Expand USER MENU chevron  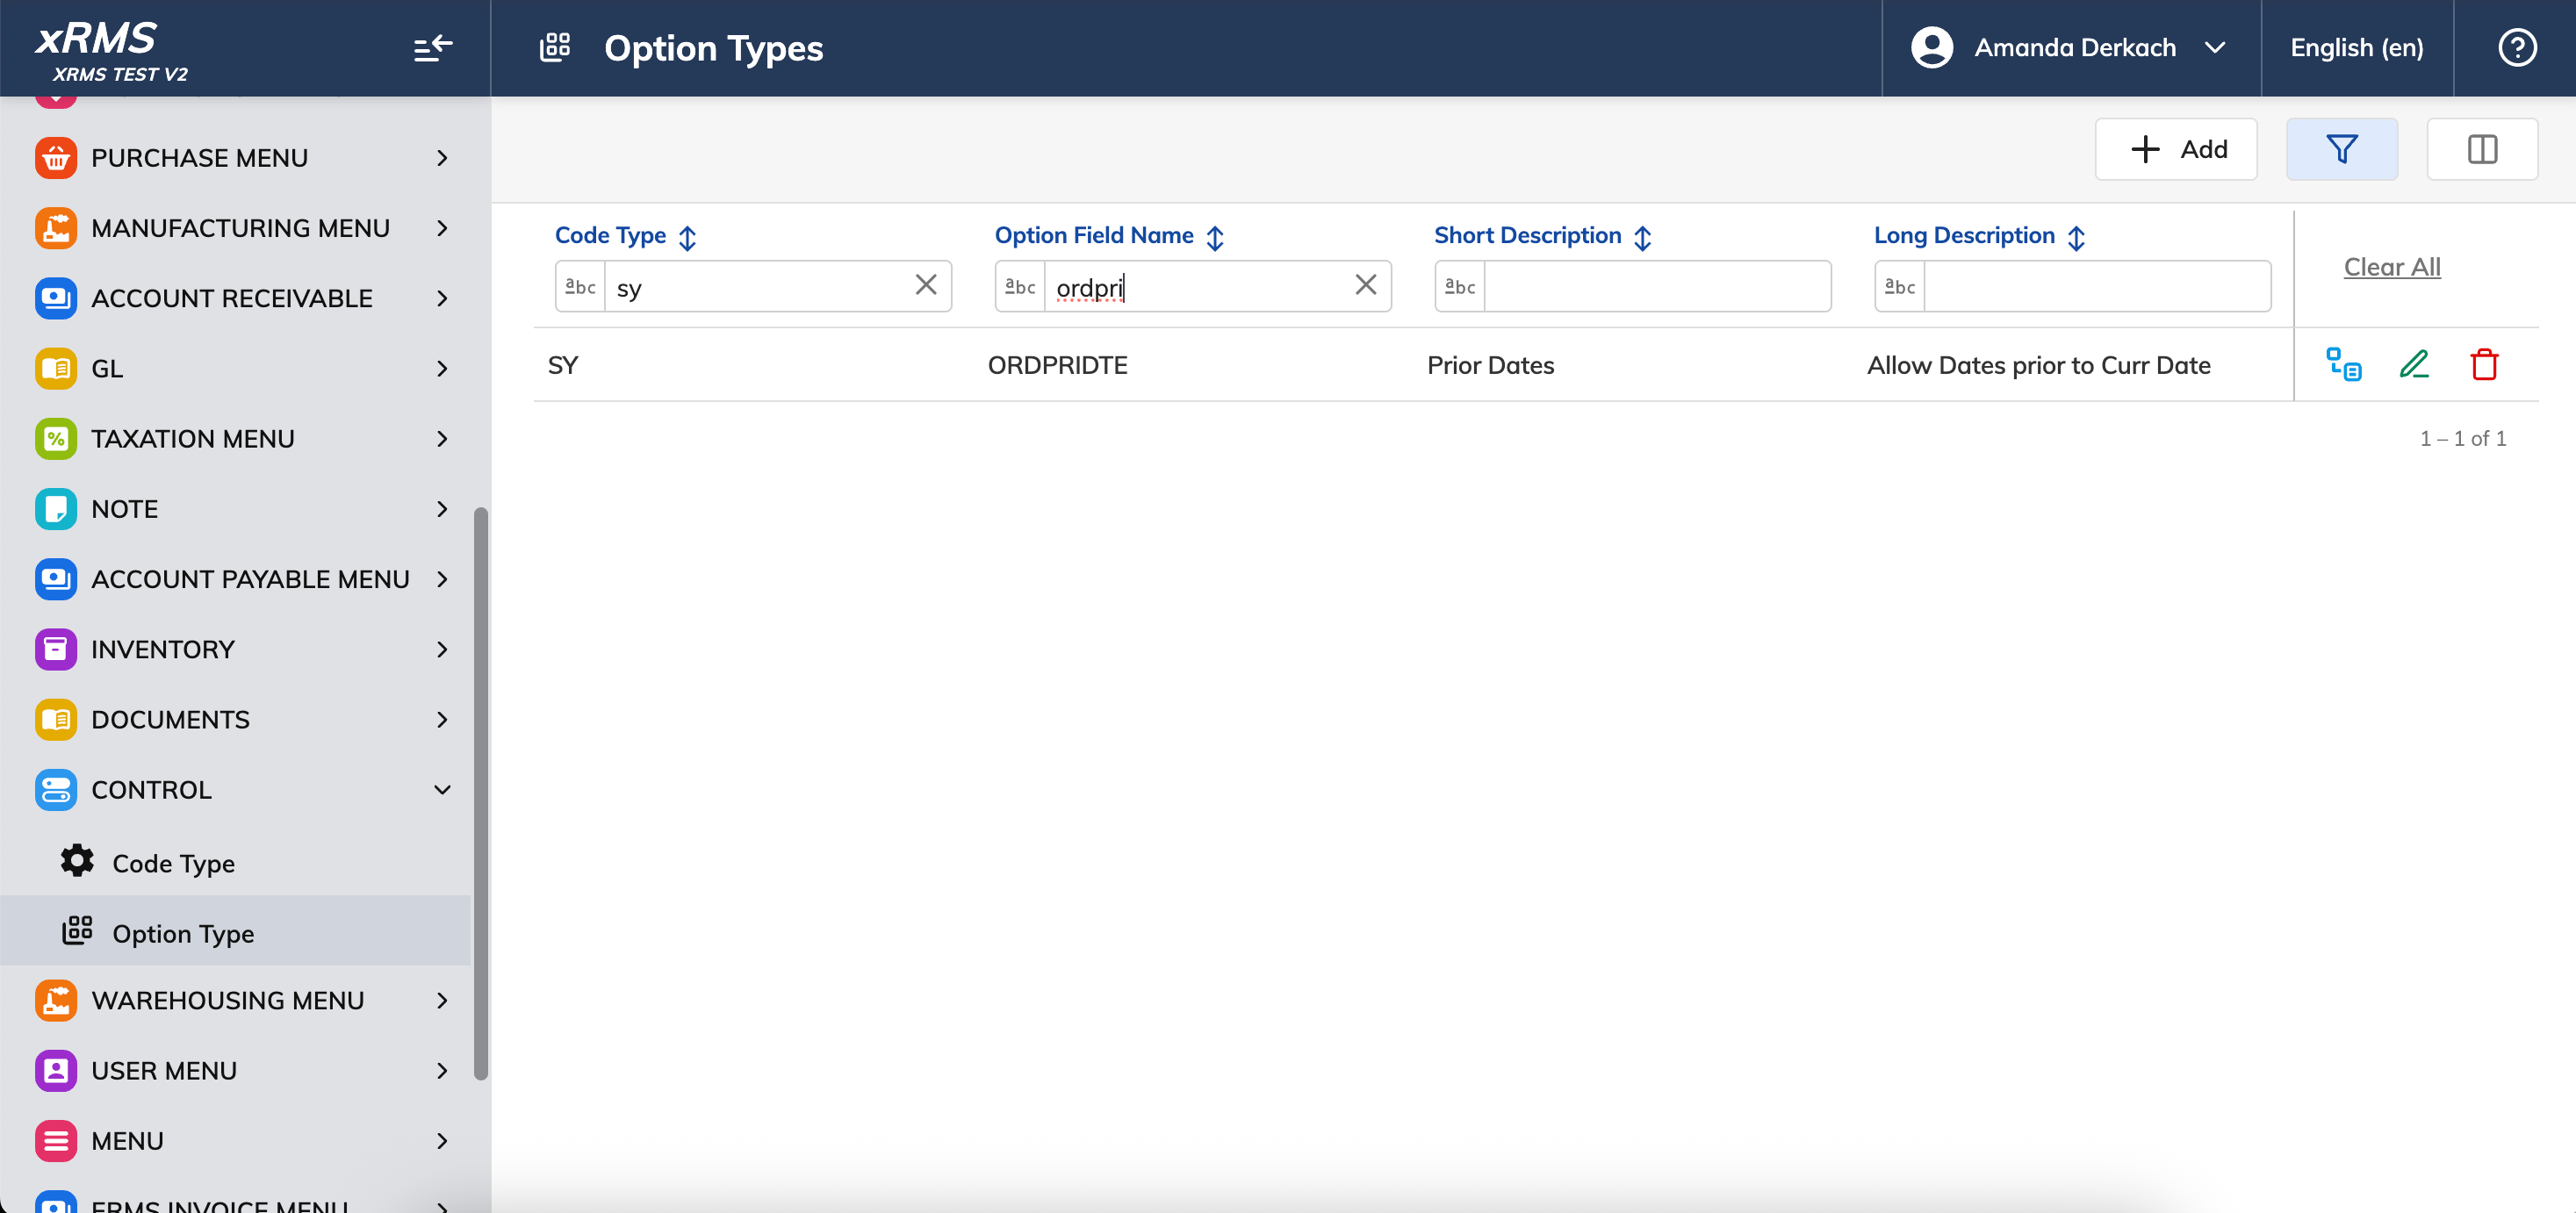442,1071
